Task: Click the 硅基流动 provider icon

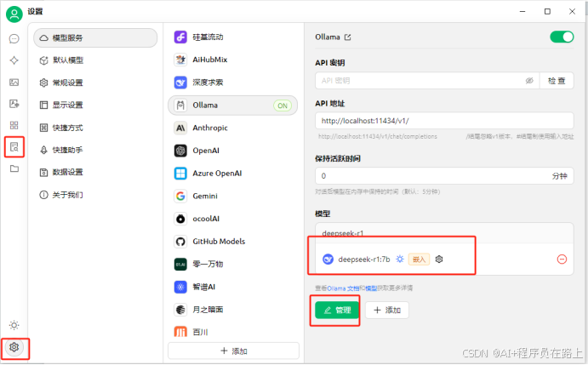Action: pos(180,37)
